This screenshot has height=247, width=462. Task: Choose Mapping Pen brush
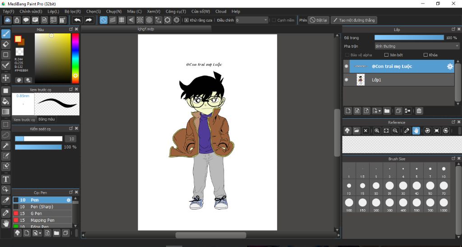click(x=42, y=220)
